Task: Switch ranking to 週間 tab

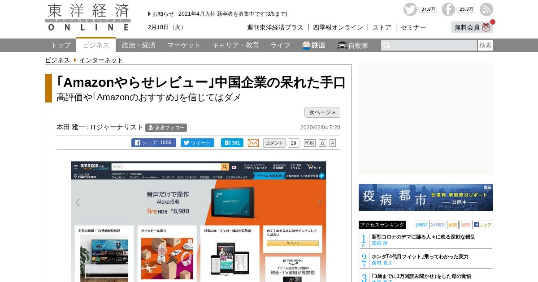Action: (x=453, y=225)
